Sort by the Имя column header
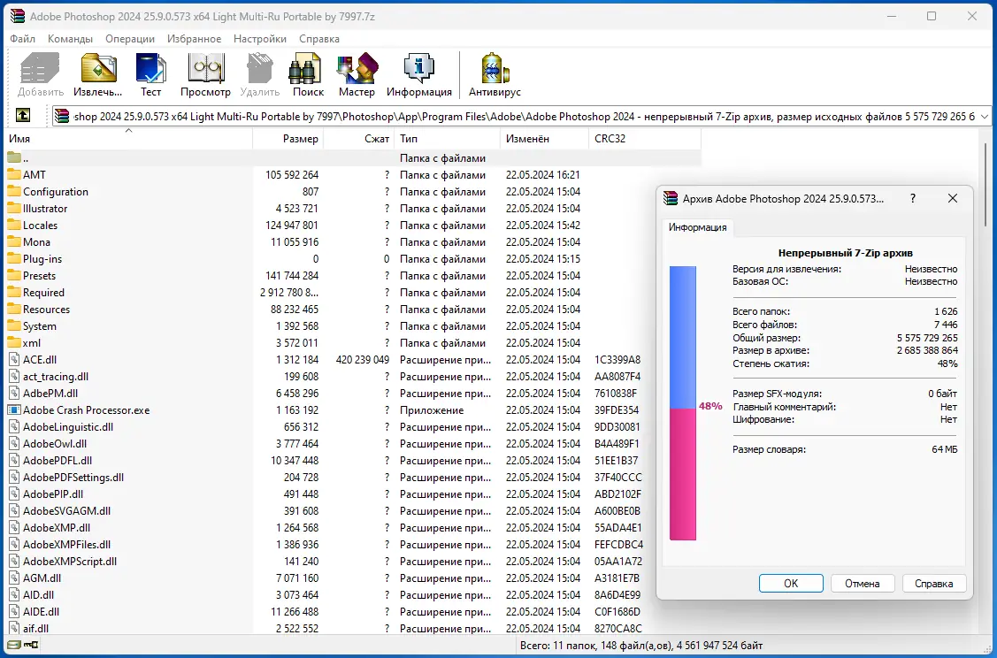This screenshot has height=658, width=997. (129, 138)
